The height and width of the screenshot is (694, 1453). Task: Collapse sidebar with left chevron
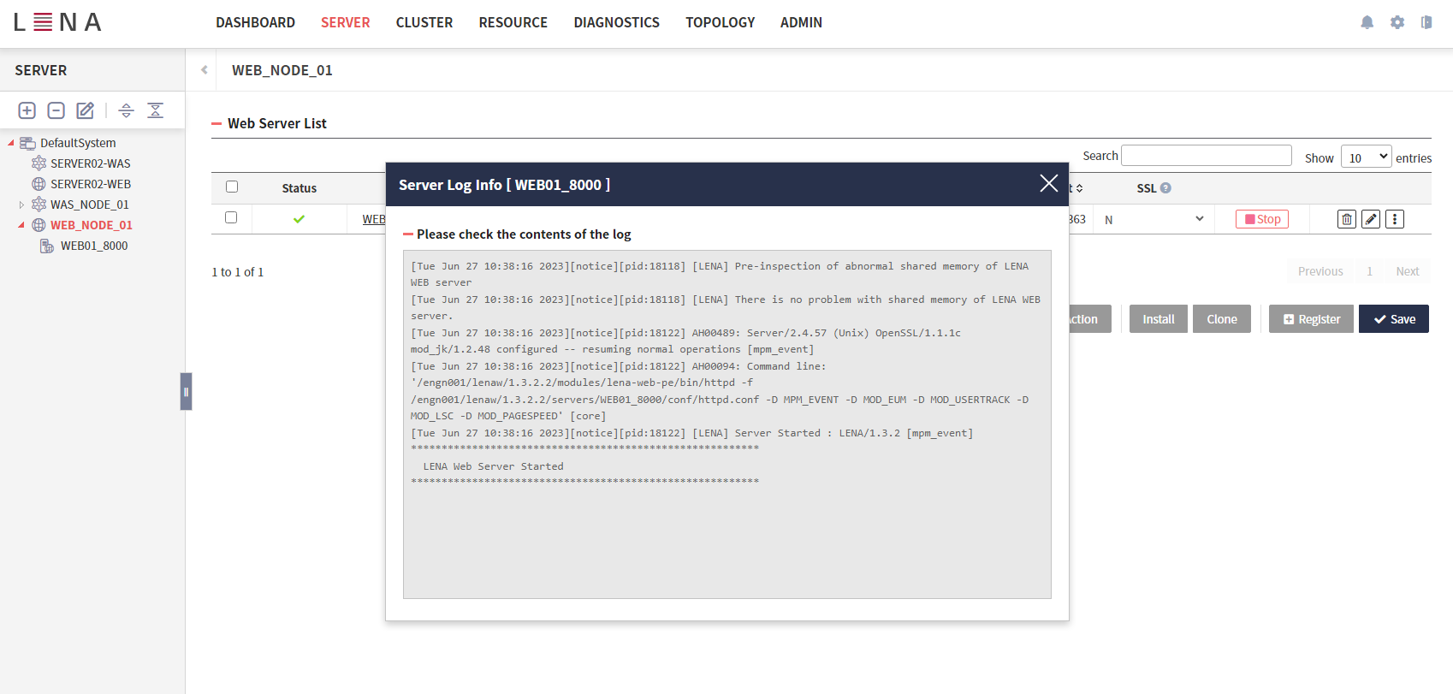(205, 70)
